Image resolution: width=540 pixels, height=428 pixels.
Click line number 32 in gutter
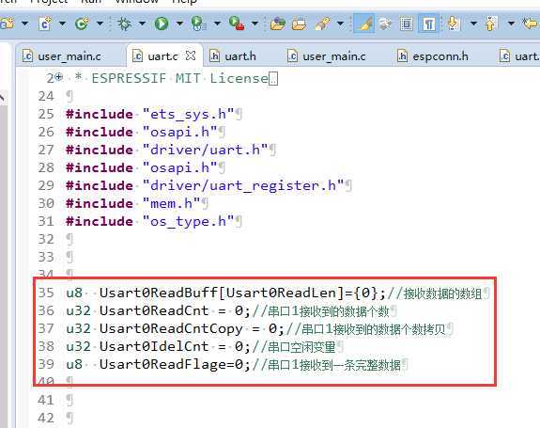click(x=46, y=239)
